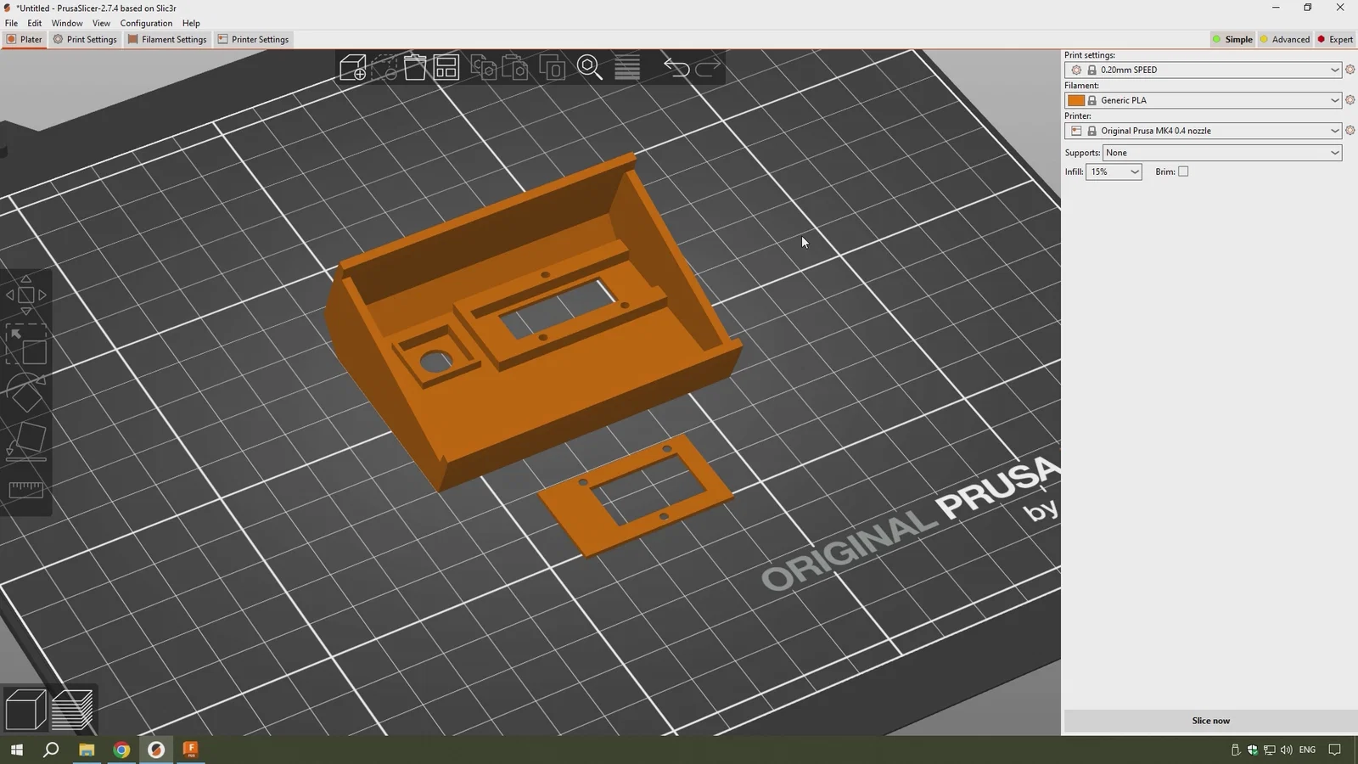Viewport: 1358px width, 764px height.
Task: Click the Paste clipboard icon
Action: (515, 67)
